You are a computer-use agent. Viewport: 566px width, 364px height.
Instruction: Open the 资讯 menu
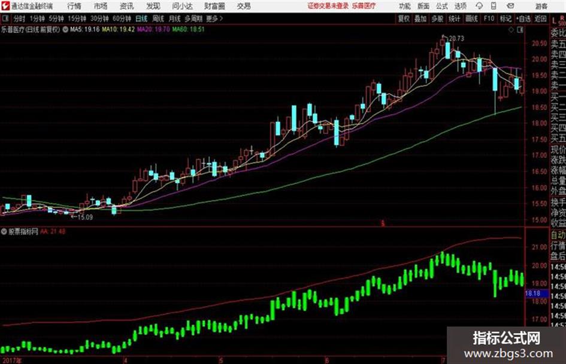click(127, 6)
